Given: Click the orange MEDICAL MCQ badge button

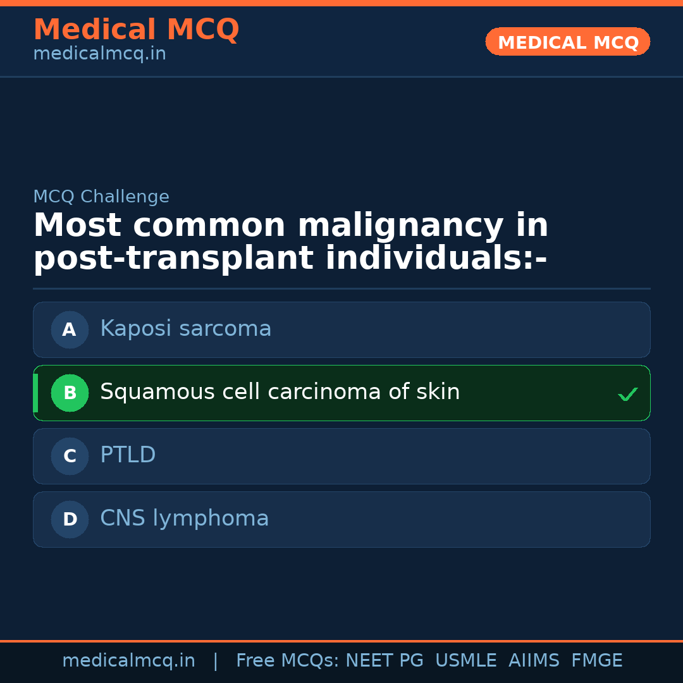Looking at the screenshot, I should pos(567,42).
